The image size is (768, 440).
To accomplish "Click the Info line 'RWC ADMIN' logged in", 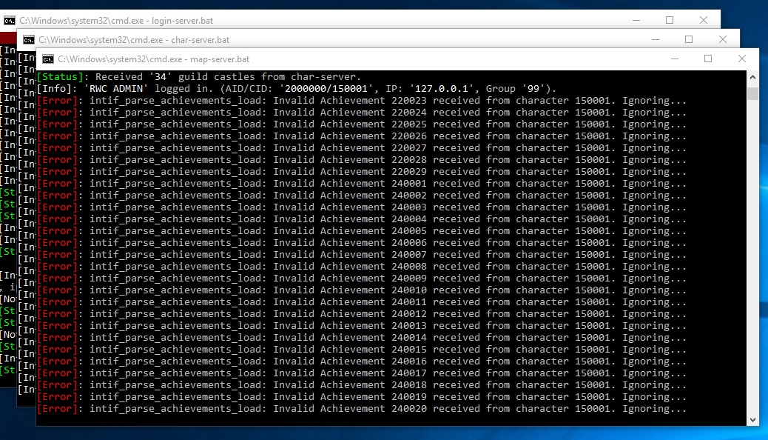I will coord(297,89).
